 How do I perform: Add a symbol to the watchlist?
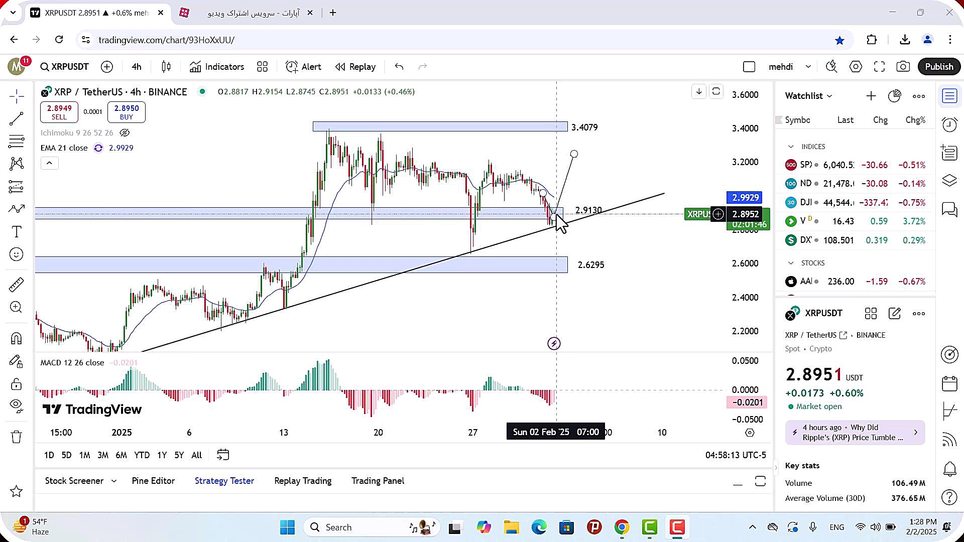(x=871, y=96)
